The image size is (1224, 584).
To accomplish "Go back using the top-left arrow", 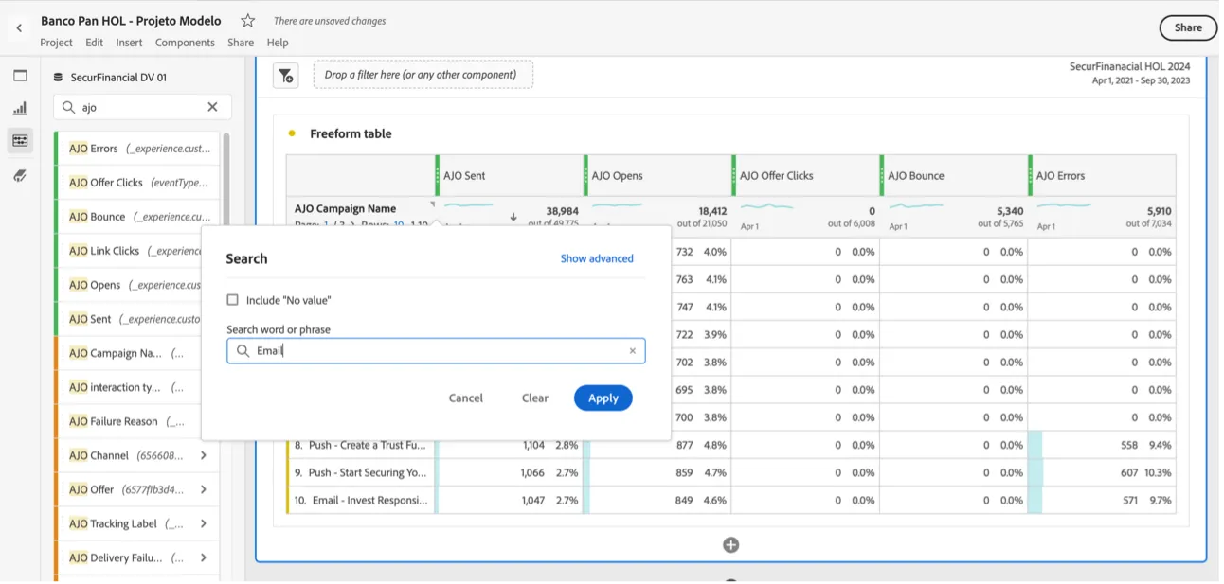I will click(x=19, y=28).
